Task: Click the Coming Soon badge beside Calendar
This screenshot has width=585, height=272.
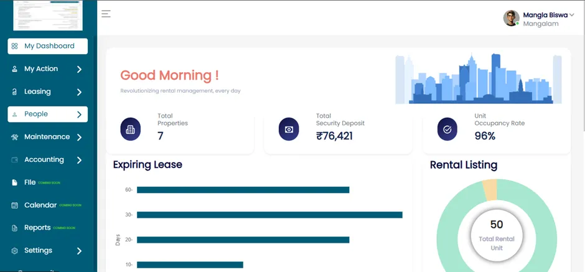Action: (70, 205)
